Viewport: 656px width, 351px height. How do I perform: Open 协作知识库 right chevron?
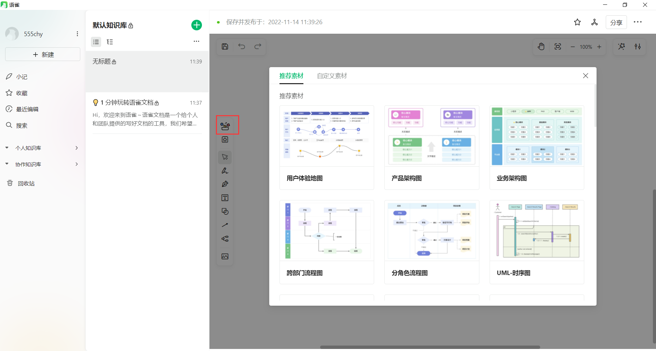coord(77,164)
